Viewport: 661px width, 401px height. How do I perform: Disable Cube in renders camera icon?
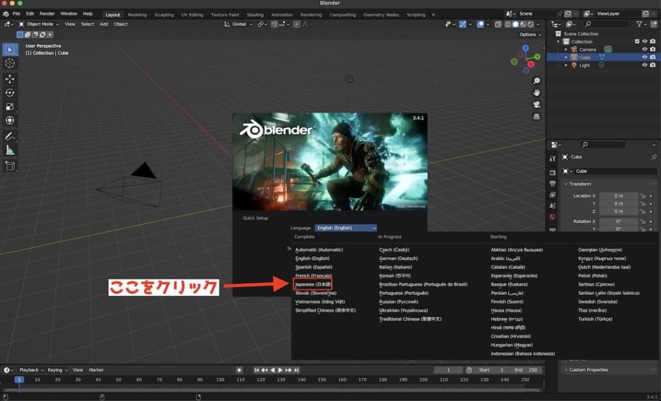[653, 57]
